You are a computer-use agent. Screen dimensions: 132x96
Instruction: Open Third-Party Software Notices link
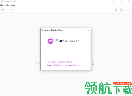(67, 65)
